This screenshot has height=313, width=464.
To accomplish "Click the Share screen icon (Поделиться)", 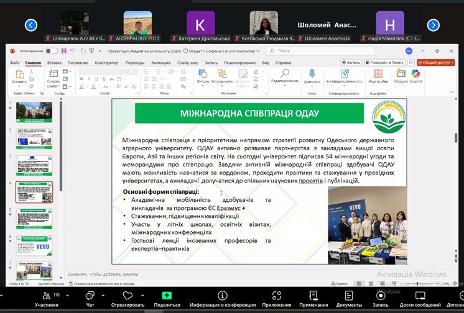I will pos(167,296).
